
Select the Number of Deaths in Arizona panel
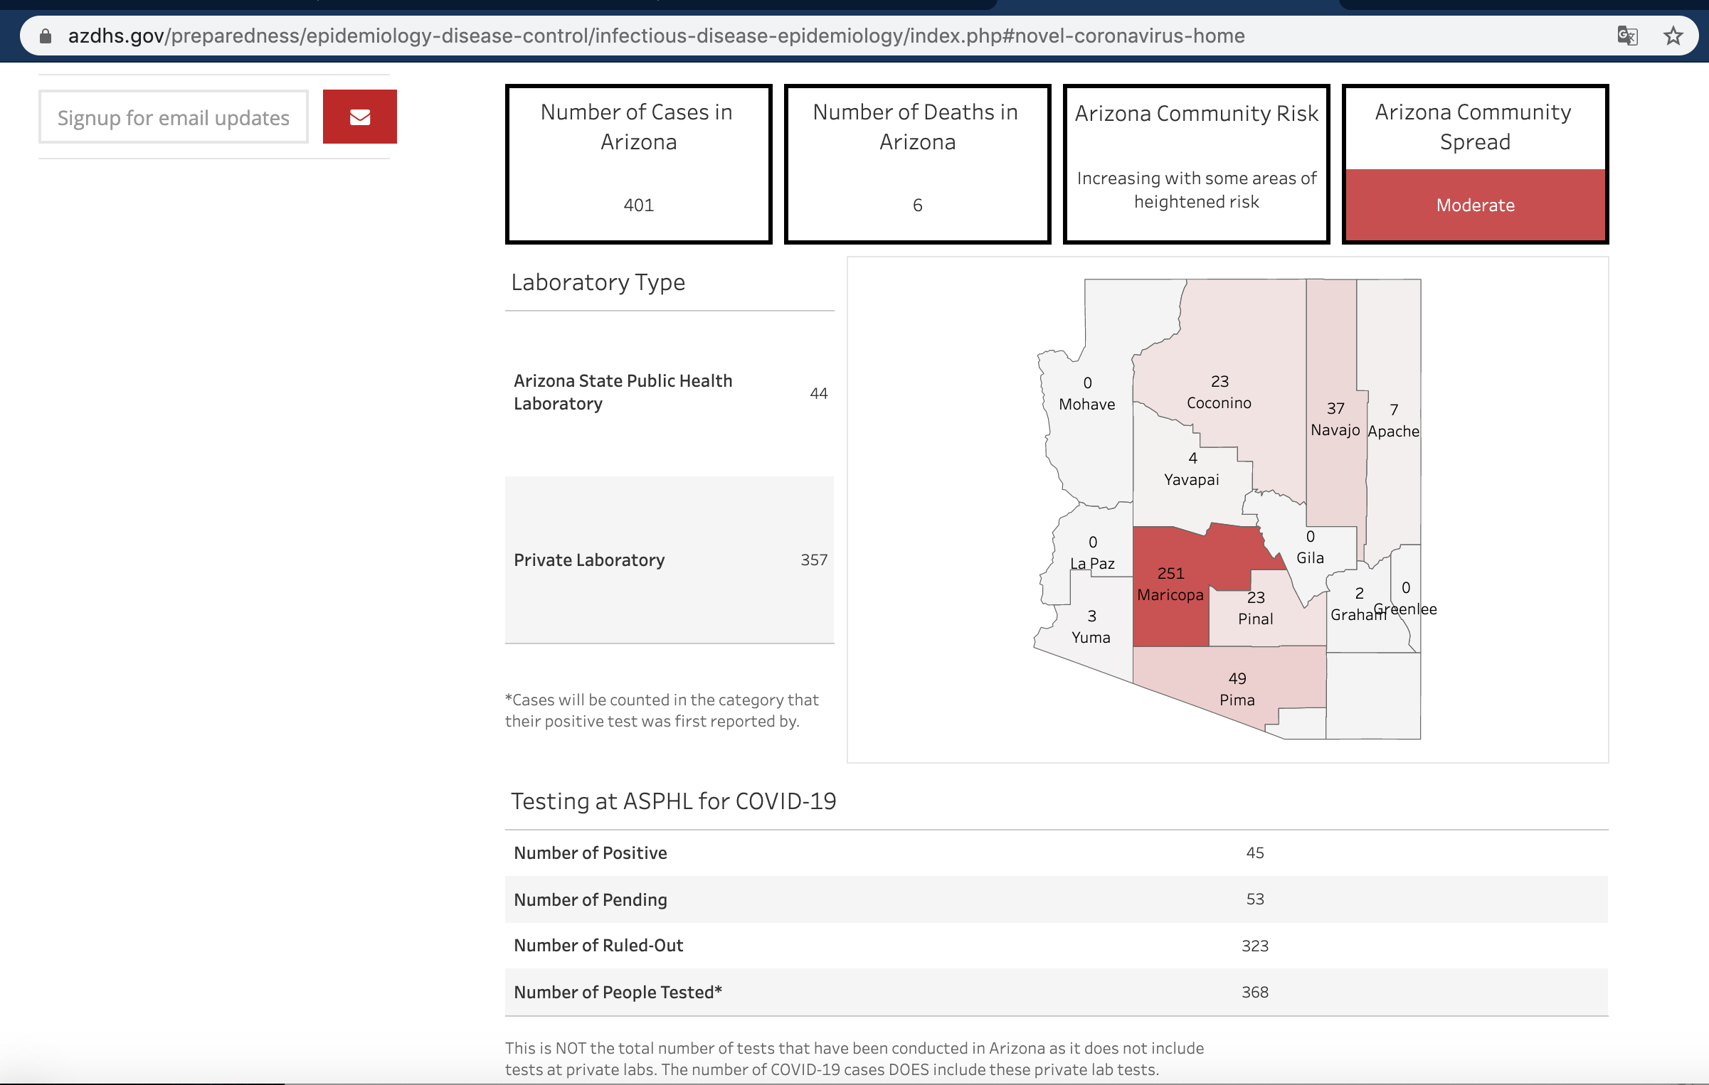[917, 161]
